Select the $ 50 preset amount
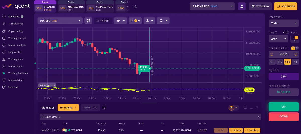The height and width of the screenshot is (134, 301). pyautogui.click(x=288, y=62)
